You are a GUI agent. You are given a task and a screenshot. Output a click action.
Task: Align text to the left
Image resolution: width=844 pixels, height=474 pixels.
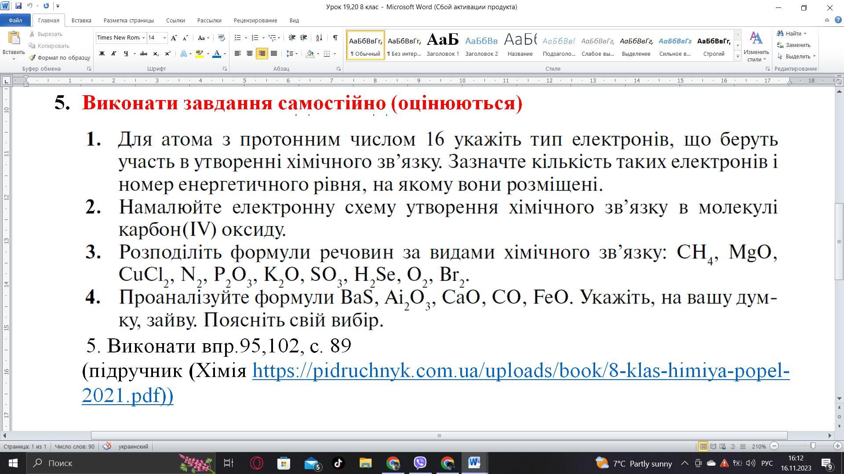click(238, 54)
